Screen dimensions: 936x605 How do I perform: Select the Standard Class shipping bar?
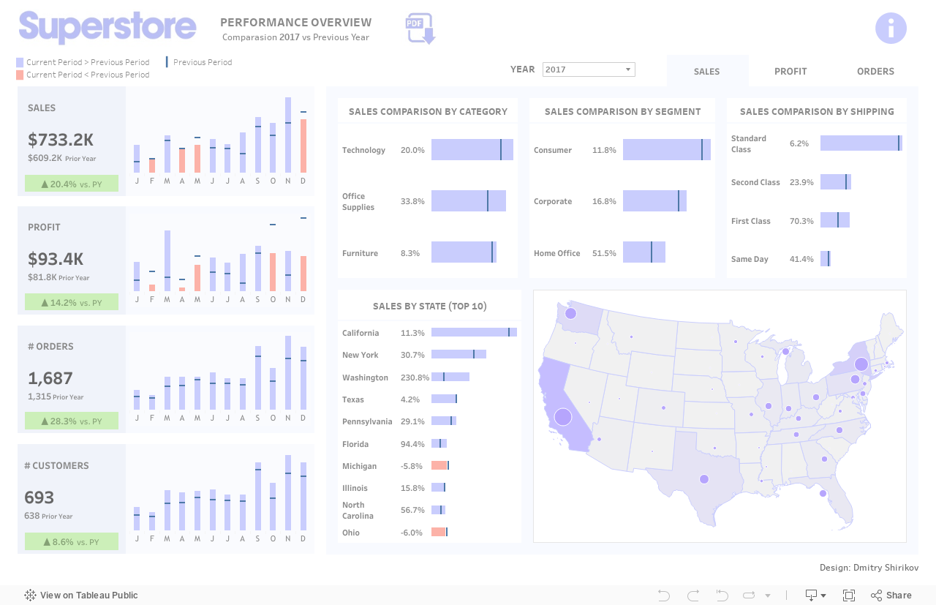pos(861,143)
